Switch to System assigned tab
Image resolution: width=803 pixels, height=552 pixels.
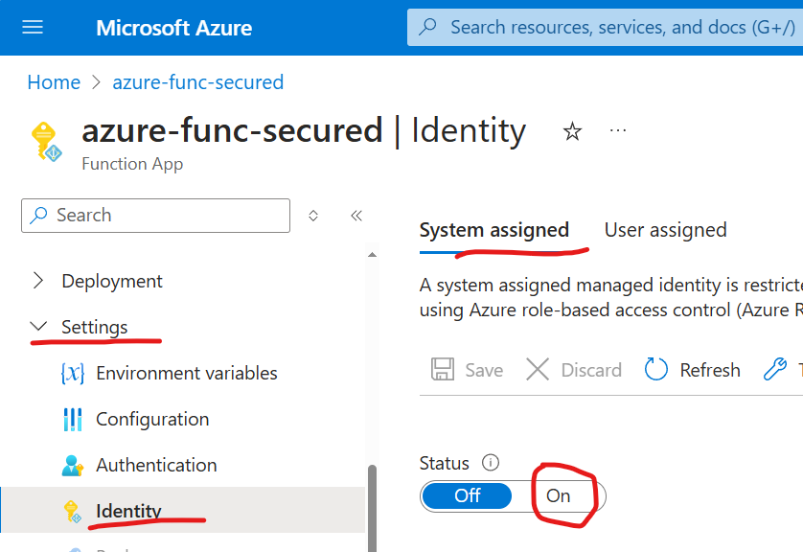[x=494, y=230]
